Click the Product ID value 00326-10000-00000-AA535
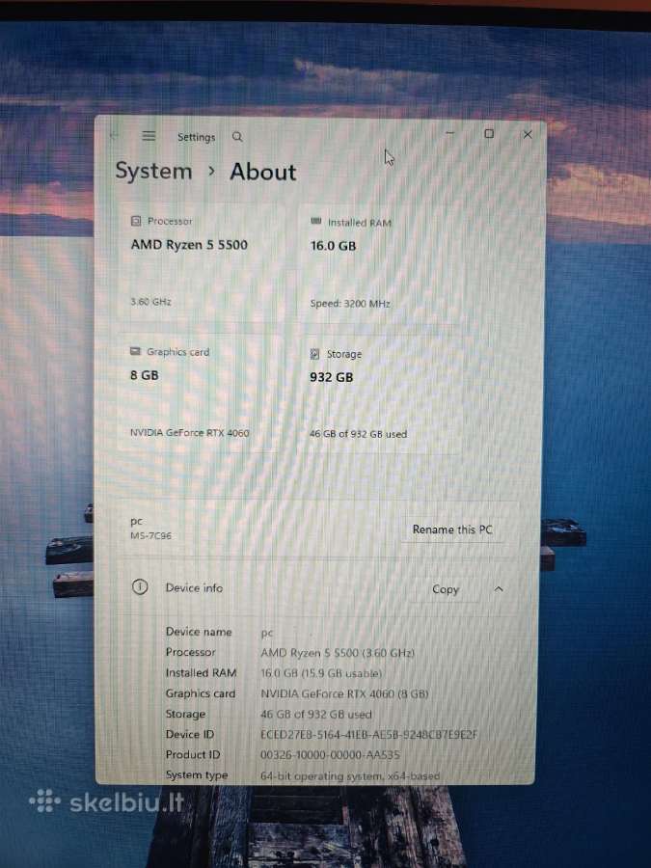Viewport: 651px width, 868px height. pos(330,754)
